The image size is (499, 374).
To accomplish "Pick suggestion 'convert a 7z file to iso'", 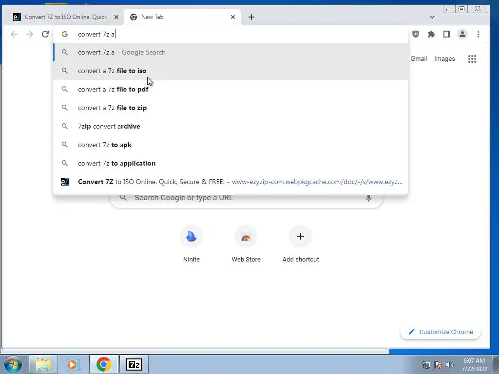I will click(x=230, y=71).
